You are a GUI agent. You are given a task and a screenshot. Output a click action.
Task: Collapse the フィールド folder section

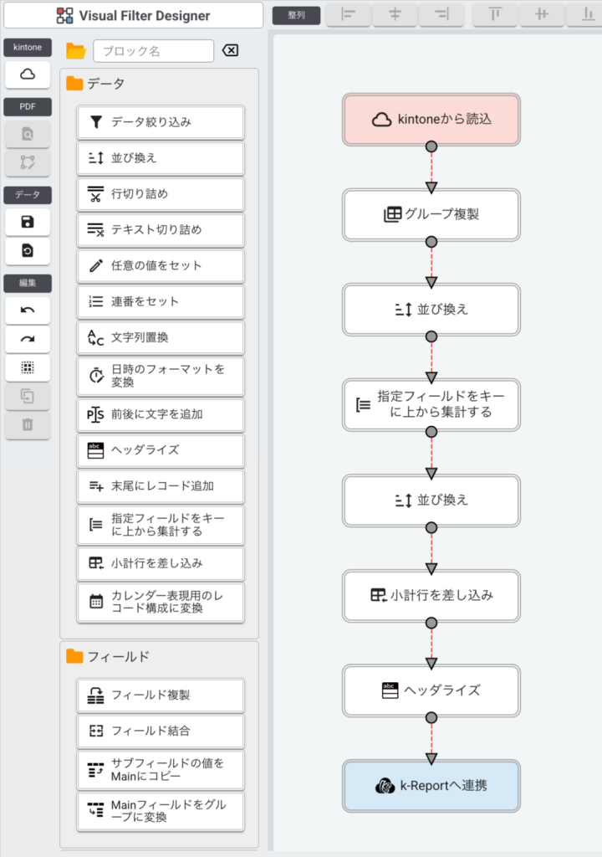tap(75, 656)
